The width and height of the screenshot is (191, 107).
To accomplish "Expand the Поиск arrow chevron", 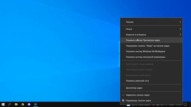I will [180, 29].
